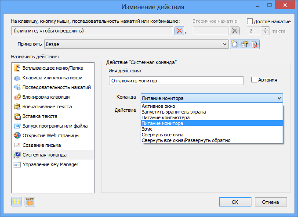Clear the key assignment with red X
Viewport: 298px width, 217px height.
pyautogui.click(x=179, y=31)
